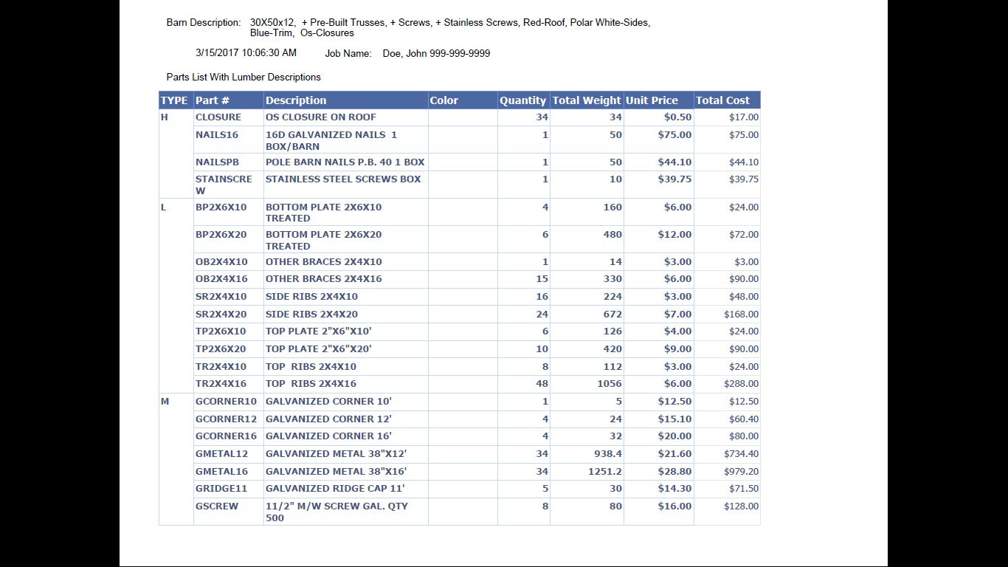Image resolution: width=1008 pixels, height=567 pixels.
Task: Click the Unit Price column header
Action: click(659, 100)
